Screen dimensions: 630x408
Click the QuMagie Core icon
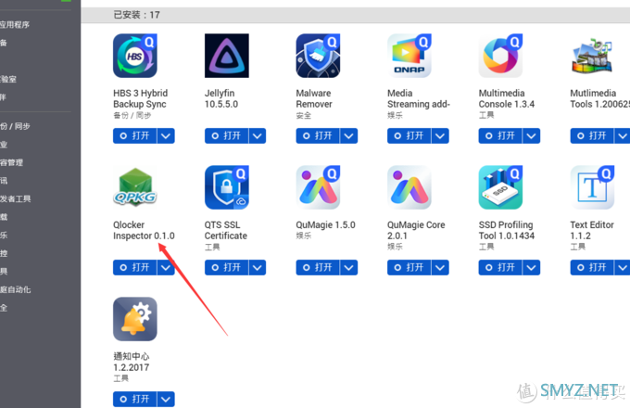coord(409,187)
